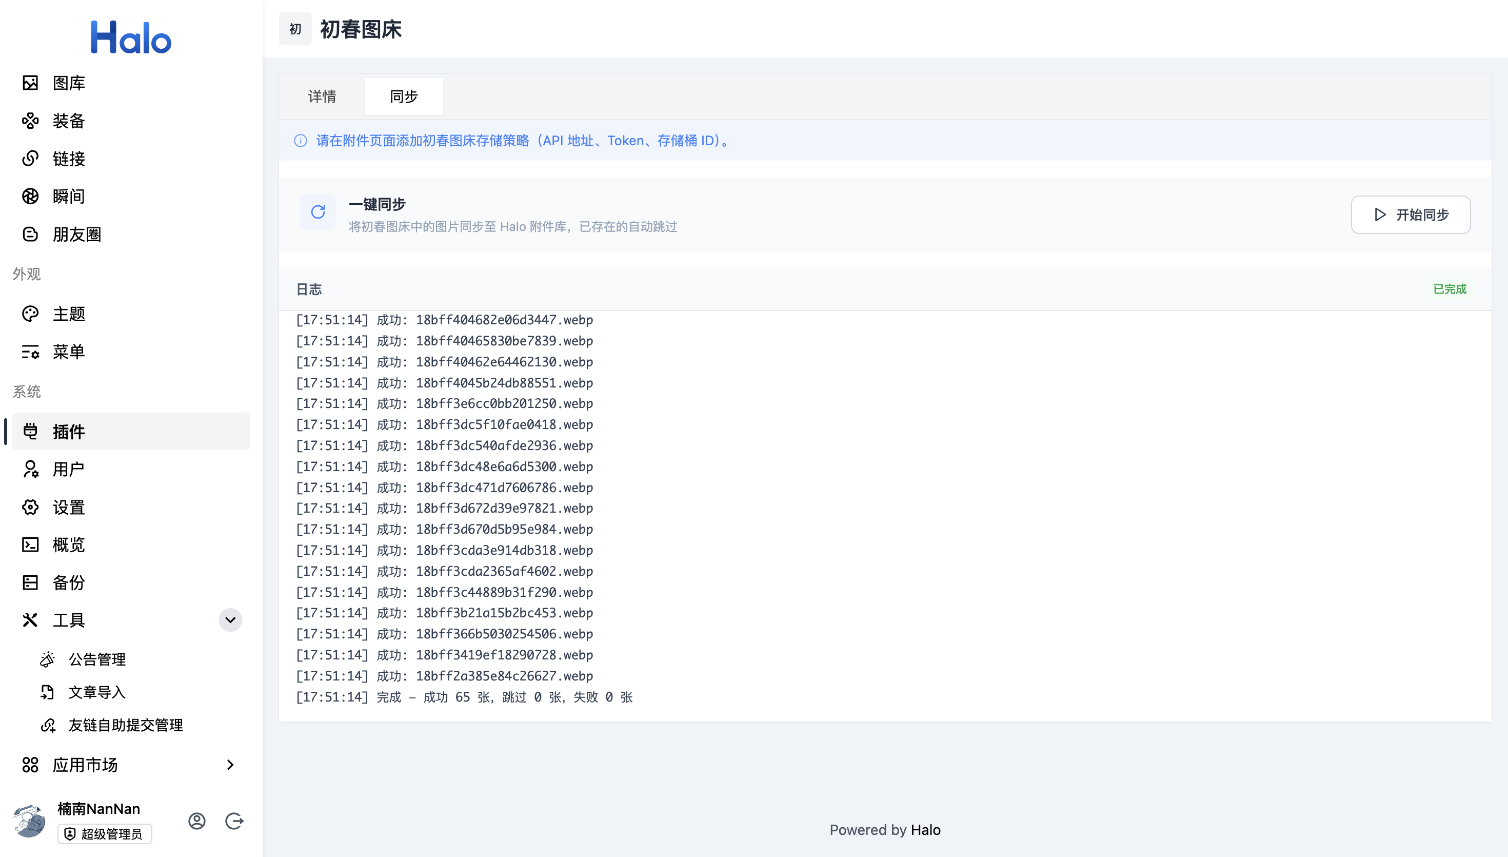Go to 链接 in the sidebar
The height and width of the screenshot is (857, 1508).
[x=131, y=159]
